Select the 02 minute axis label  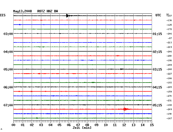point(32,125)
